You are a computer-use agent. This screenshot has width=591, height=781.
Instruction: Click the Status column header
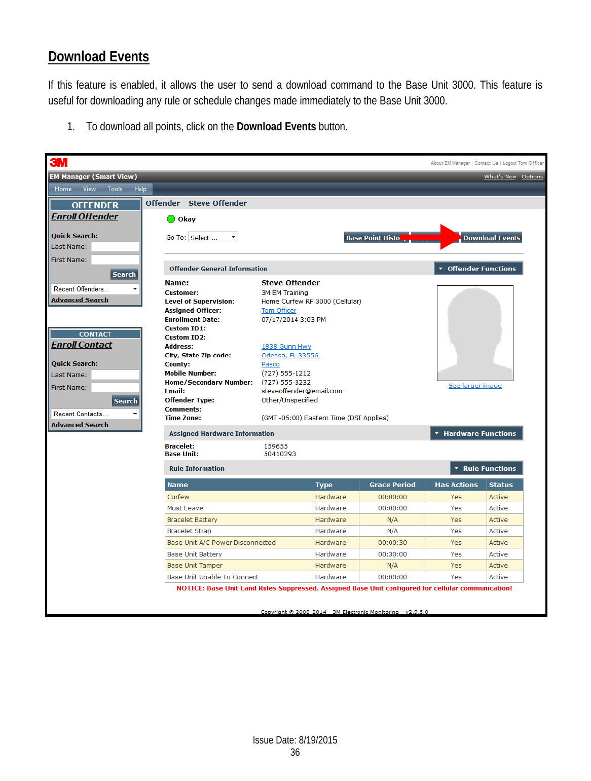point(505,485)
